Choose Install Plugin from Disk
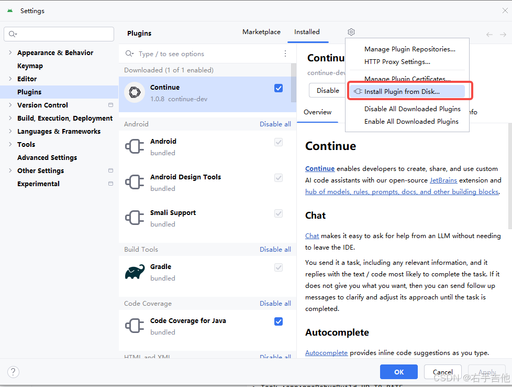 407,92
